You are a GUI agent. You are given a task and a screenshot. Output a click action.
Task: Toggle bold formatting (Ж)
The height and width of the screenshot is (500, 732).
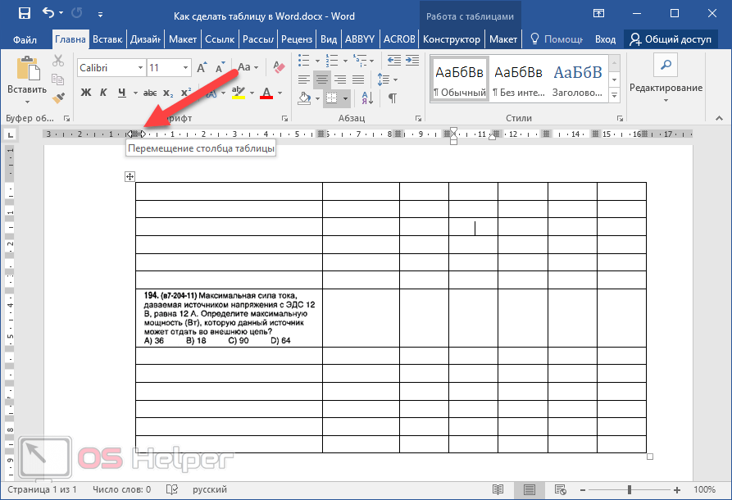point(85,93)
